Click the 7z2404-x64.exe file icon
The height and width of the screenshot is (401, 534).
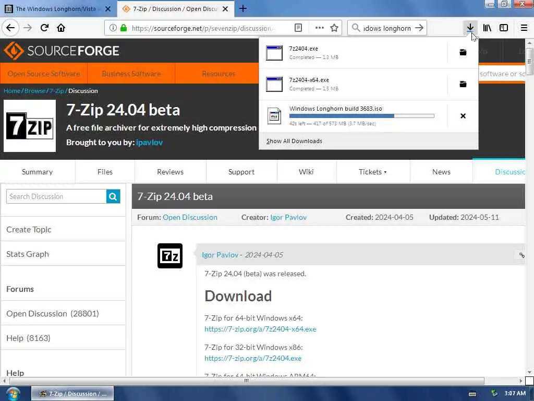[274, 84]
